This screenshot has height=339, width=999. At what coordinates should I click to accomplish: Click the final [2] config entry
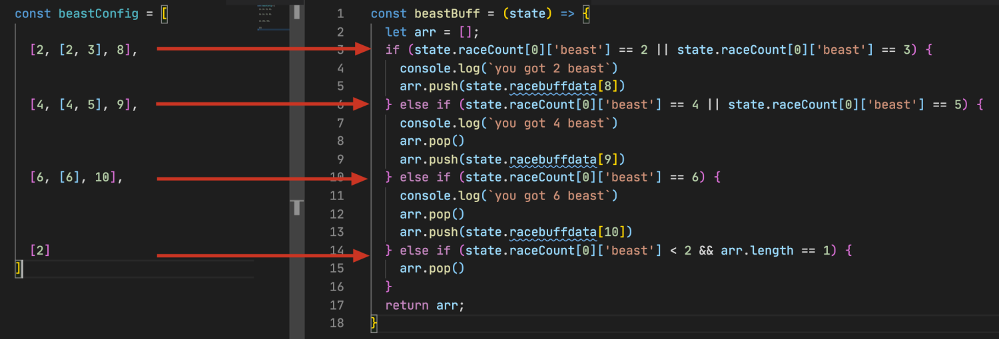pos(40,251)
